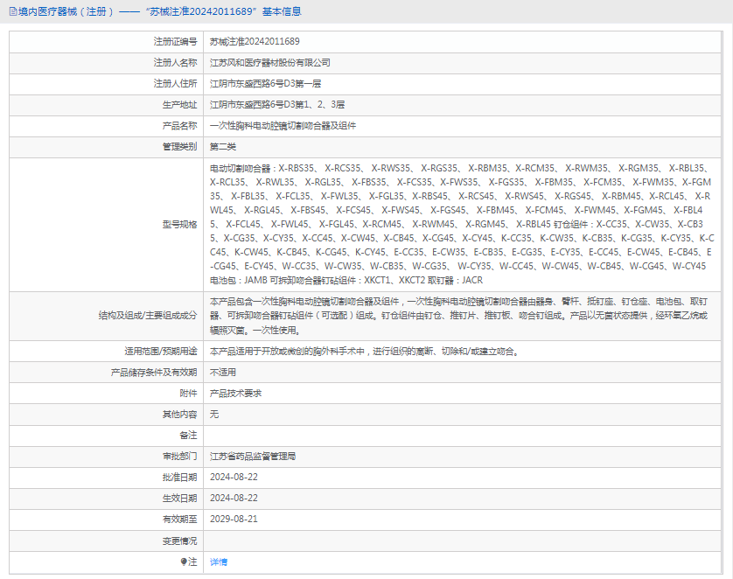The height and width of the screenshot is (579, 733).
Task: Click the 注册人住所 label
Action: tap(175, 84)
